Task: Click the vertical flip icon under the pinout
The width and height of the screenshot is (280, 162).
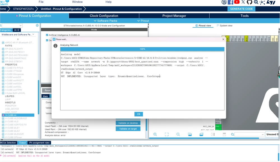Action: pyautogui.click(x=213, y=134)
